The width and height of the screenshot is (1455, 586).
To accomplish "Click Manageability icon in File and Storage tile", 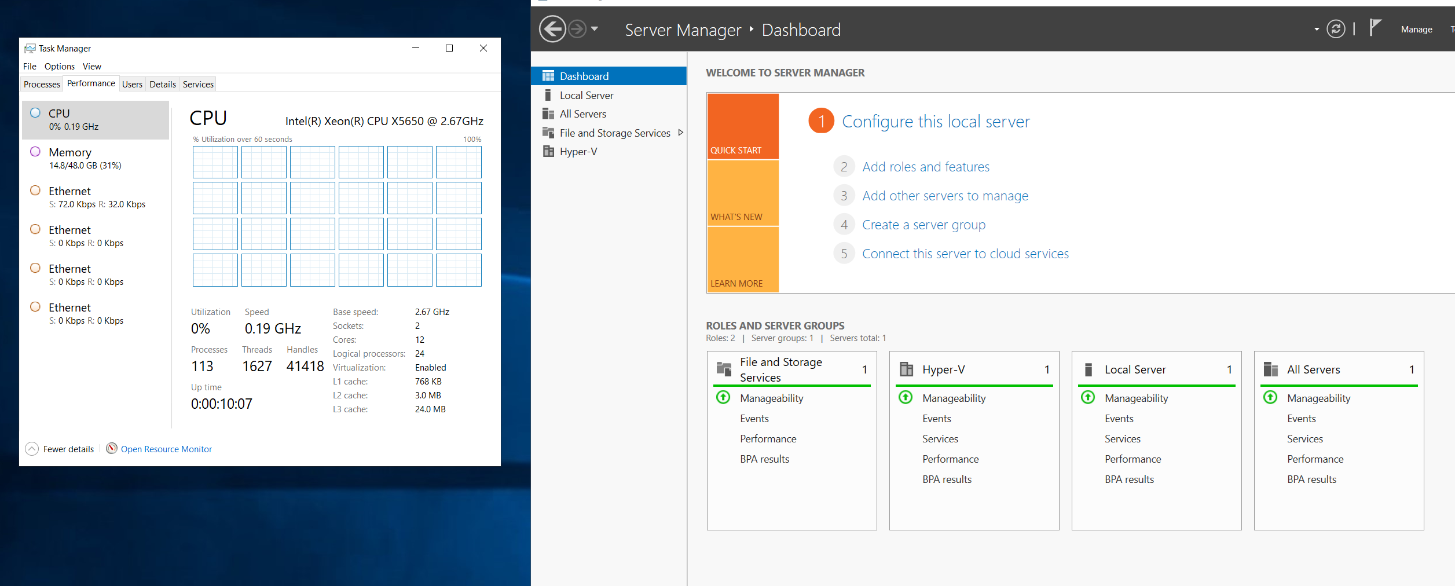I will (x=723, y=397).
